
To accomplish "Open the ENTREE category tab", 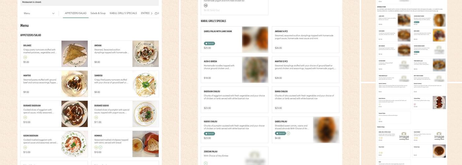I will [x=145, y=13].
